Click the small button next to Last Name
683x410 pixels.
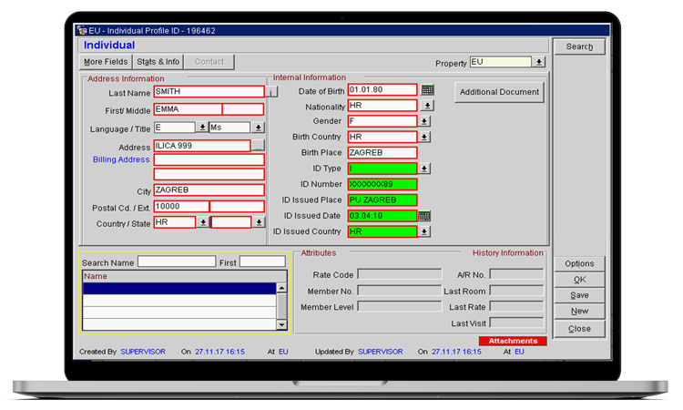click(270, 92)
